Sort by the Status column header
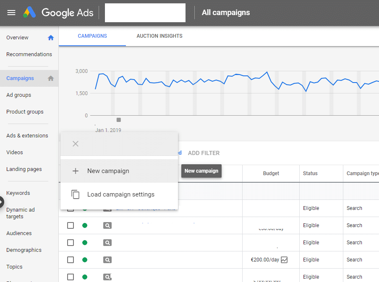The height and width of the screenshot is (282, 379). coord(310,173)
